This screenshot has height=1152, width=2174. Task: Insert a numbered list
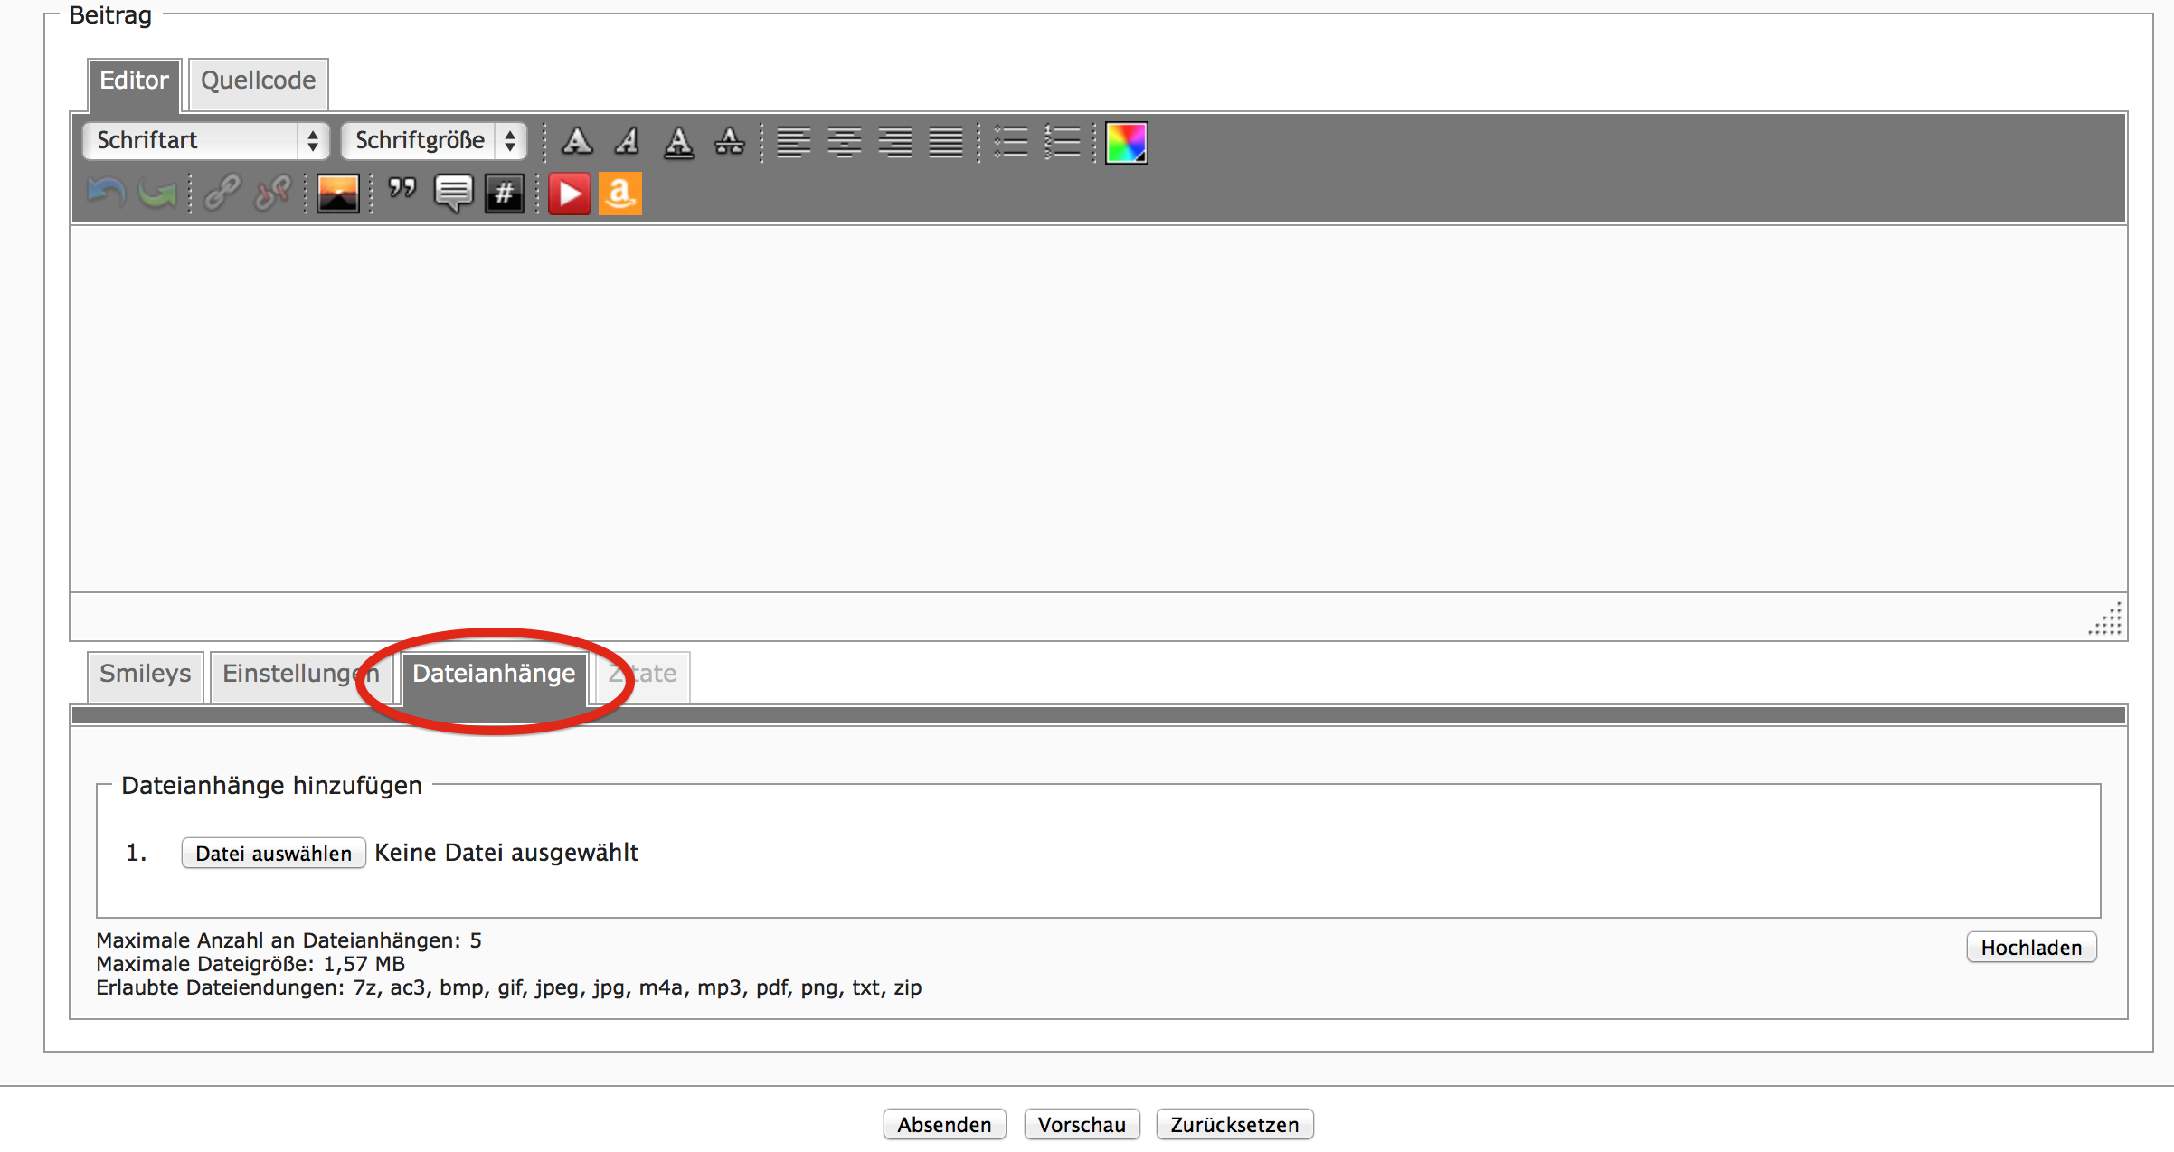pyautogui.click(x=1062, y=142)
